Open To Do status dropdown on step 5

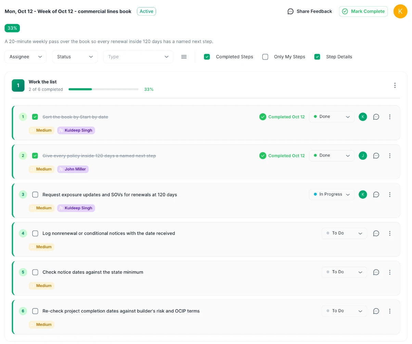click(344, 272)
